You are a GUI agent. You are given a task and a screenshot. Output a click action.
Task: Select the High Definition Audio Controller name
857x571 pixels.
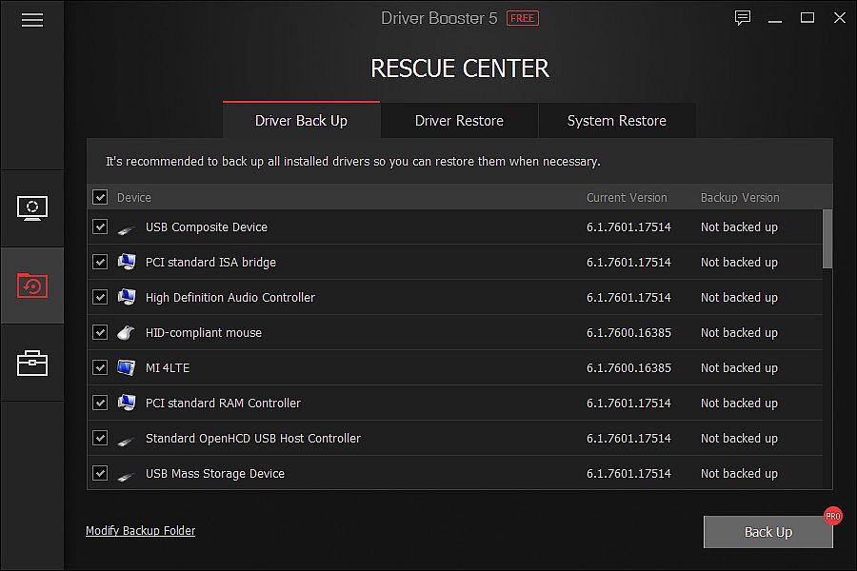[x=230, y=298]
